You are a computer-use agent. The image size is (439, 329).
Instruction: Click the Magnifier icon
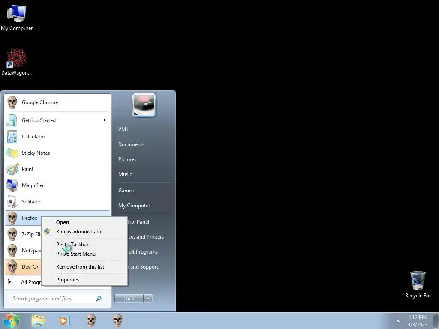[12, 185]
